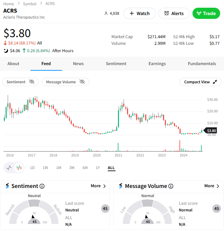Open Sentiment info tooltip icon
Screen dimensions: 224x231
coord(42,186)
